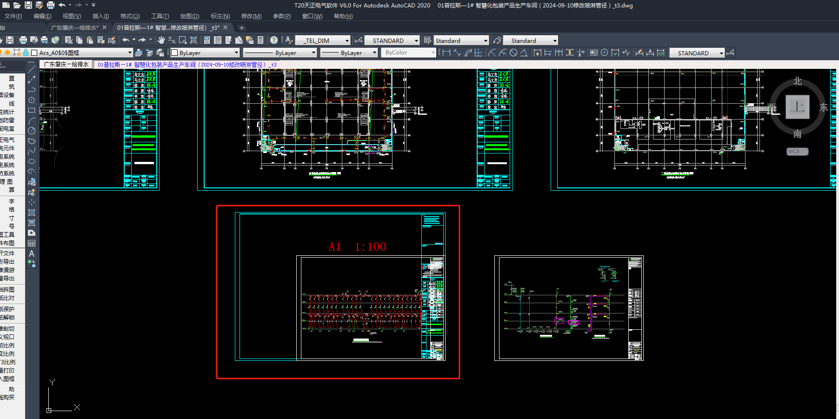This screenshot has width=839, height=419.
Task: Select the Spline draw tool
Action: click(32, 151)
